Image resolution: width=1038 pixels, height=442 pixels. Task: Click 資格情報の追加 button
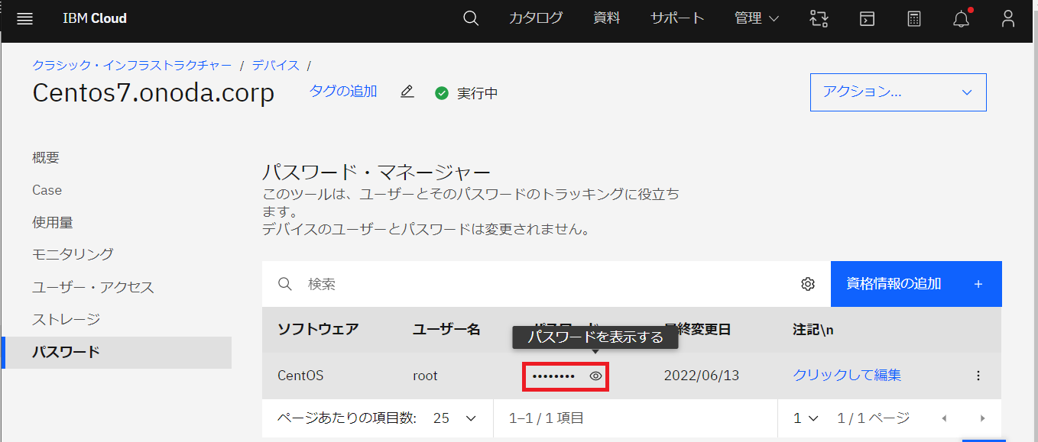pos(916,284)
